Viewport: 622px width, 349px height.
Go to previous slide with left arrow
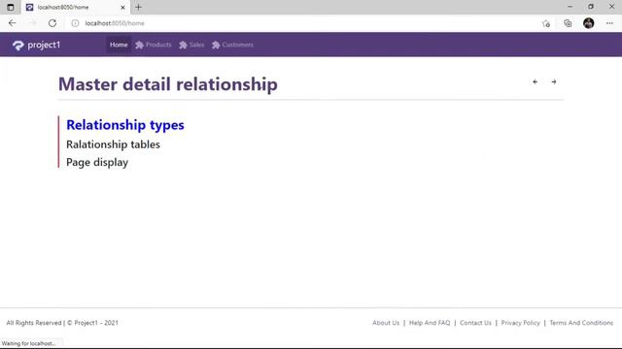[536, 81]
